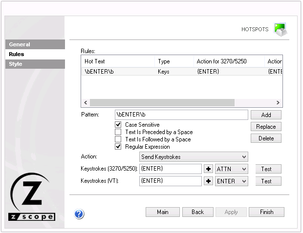Select the \bENTER\b rule row
Image resolution: width=303 pixels, height=233 pixels.
(x=182, y=72)
